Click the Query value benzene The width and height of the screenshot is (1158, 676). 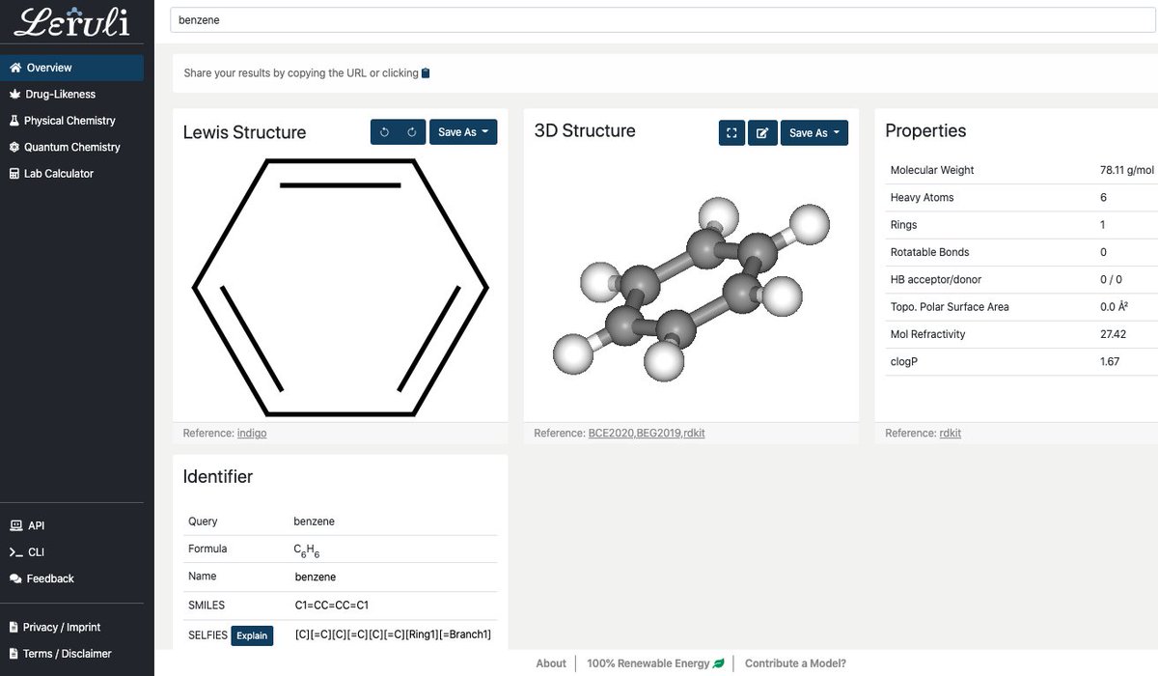[314, 521]
